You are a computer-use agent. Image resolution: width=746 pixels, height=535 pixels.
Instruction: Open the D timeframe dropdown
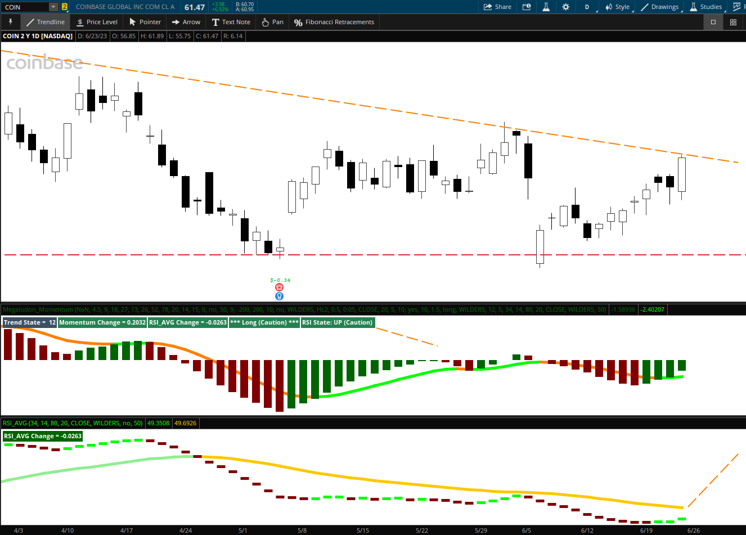[x=589, y=7]
